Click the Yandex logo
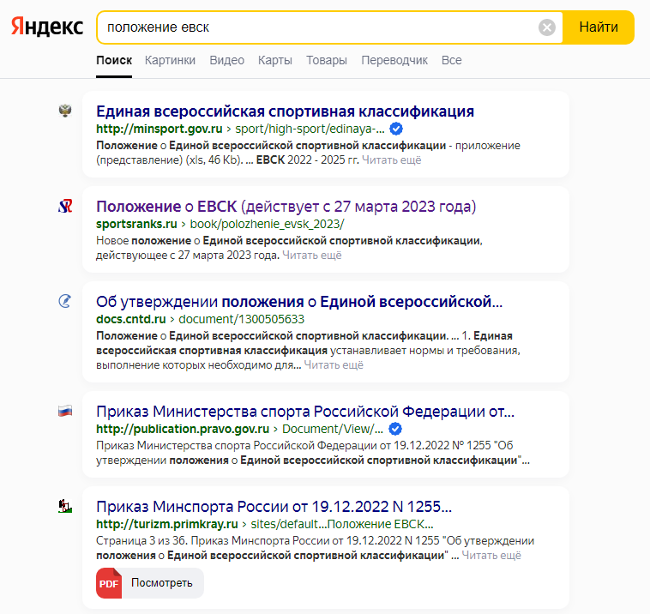Image resolution: width=650 pixels, height=614 pixels. click(x=47, y=27)
